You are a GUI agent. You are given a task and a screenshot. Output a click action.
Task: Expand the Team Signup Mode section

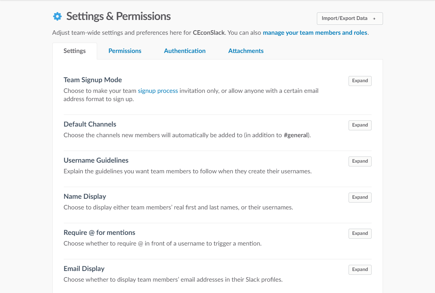point(360,81)
